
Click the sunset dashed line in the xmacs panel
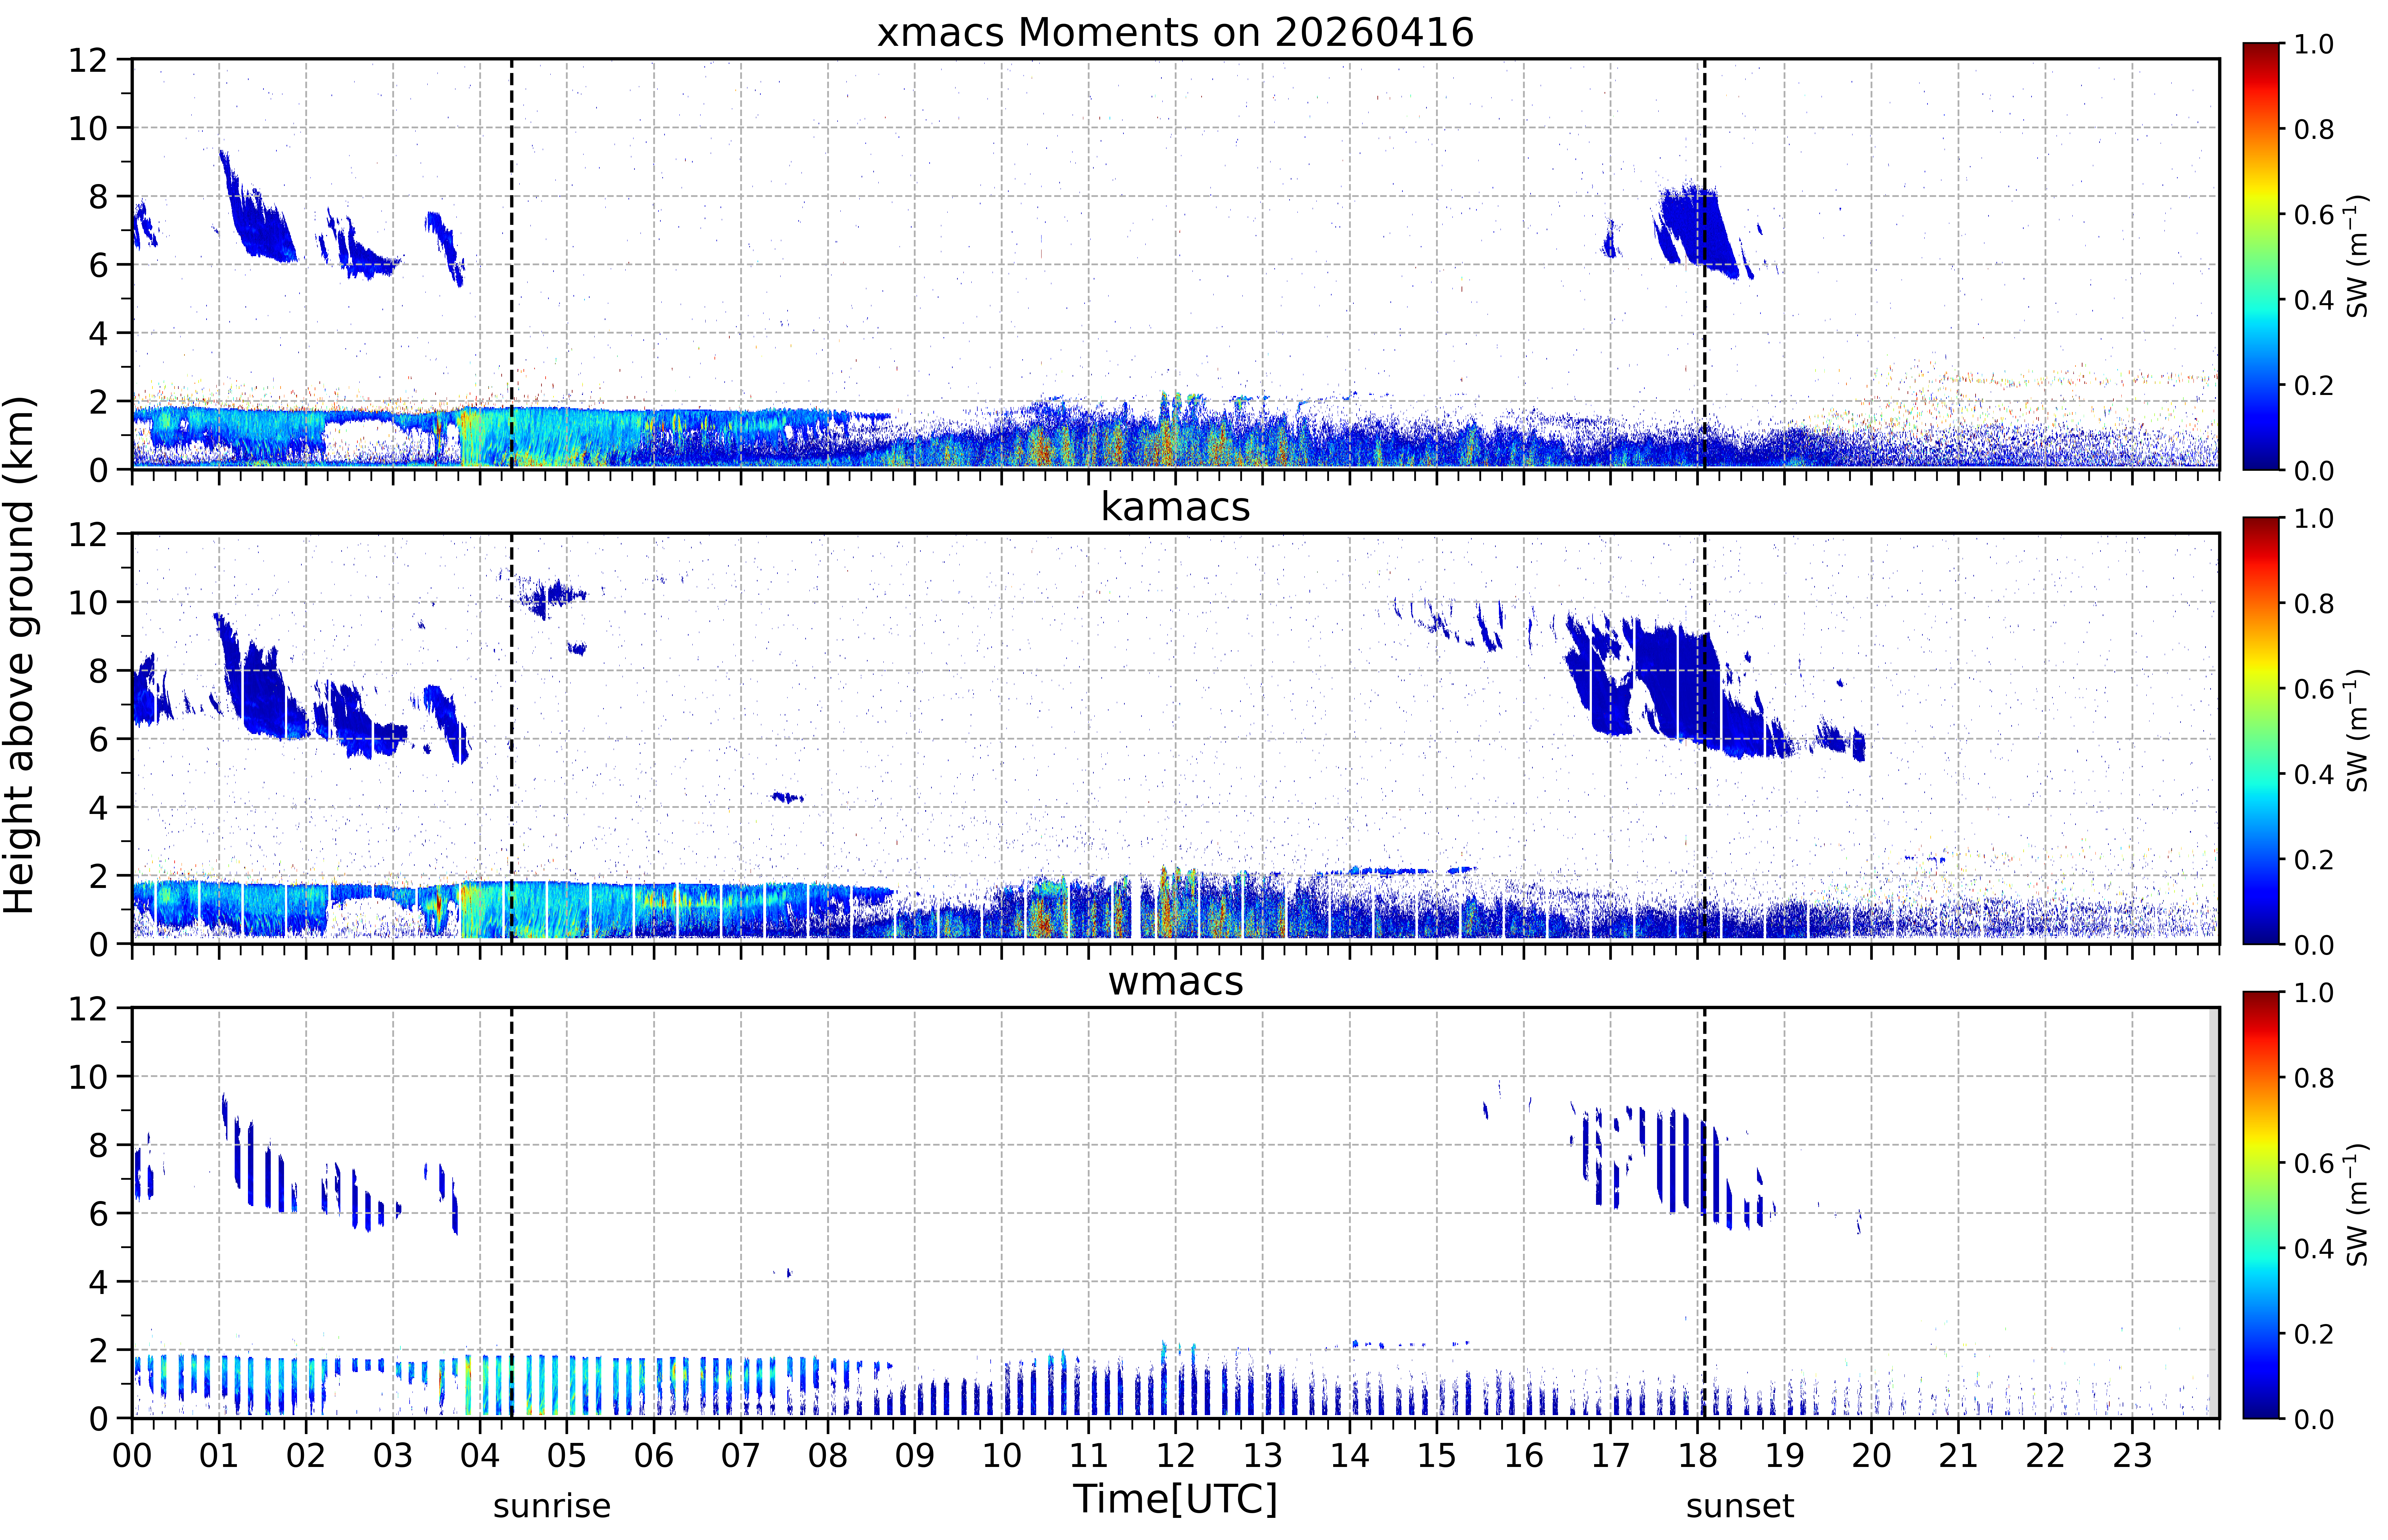(1705, 264)
